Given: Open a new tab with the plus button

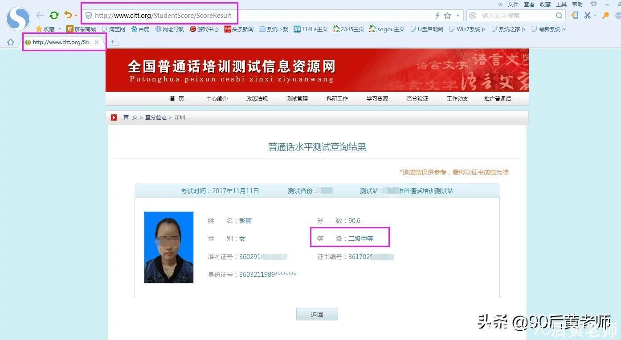Looking at the screenshot, I should (x=113, y=42).
